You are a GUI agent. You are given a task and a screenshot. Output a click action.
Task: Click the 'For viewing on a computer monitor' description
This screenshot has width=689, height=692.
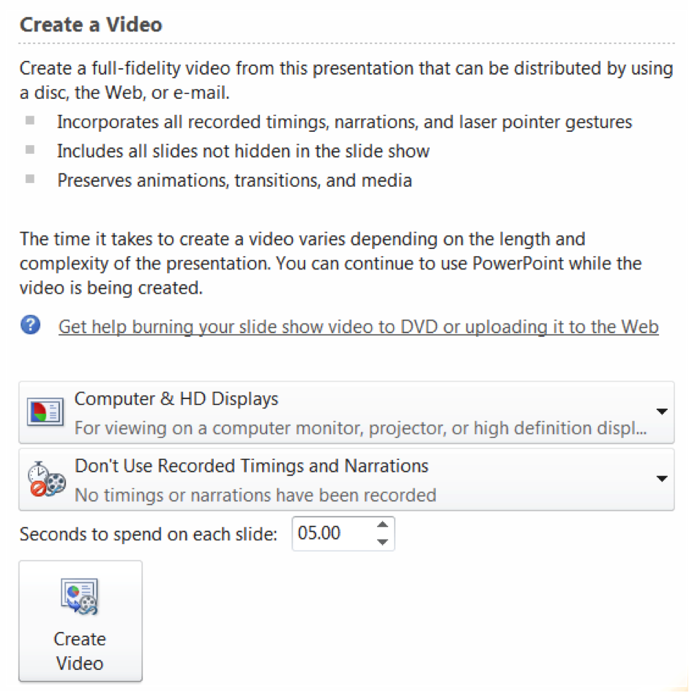pos(361,428)
